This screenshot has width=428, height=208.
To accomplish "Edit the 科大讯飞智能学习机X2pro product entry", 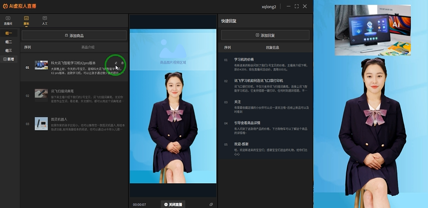I will (x=116, y=63).
